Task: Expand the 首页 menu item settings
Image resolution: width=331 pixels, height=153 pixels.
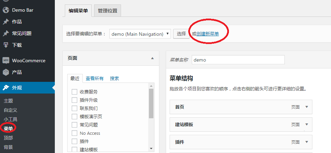Action: click(307, 107)
